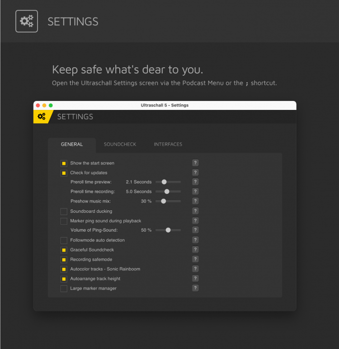
Task: Open help for Check for updates
Action: [x=195, y=172]
